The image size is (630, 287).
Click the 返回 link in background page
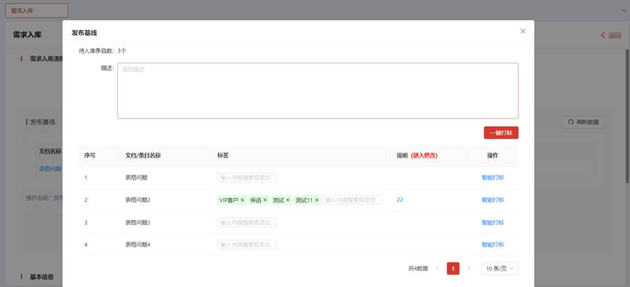point(611,36)
